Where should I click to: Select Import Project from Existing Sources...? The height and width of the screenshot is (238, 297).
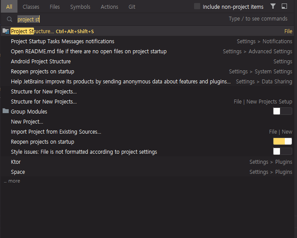pos(147,132)
